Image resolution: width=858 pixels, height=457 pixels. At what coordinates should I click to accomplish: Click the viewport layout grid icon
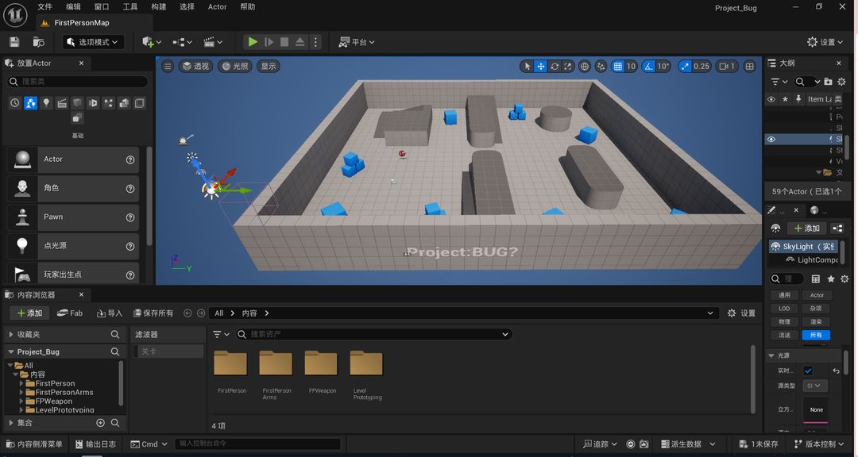pyautogui.click(x=749, y=67)
